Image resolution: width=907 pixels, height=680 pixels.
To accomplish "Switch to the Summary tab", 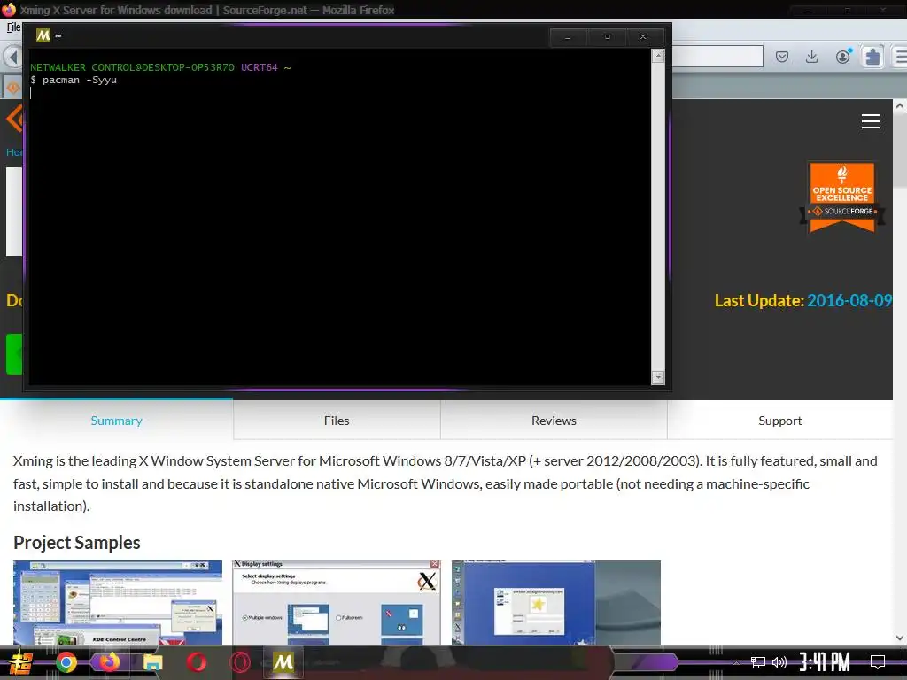I will pyautogui.click(x=116, y=421).
